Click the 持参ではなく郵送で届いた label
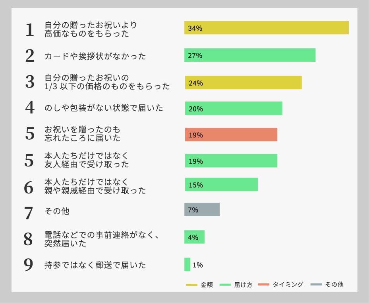 tap(95, 264)
